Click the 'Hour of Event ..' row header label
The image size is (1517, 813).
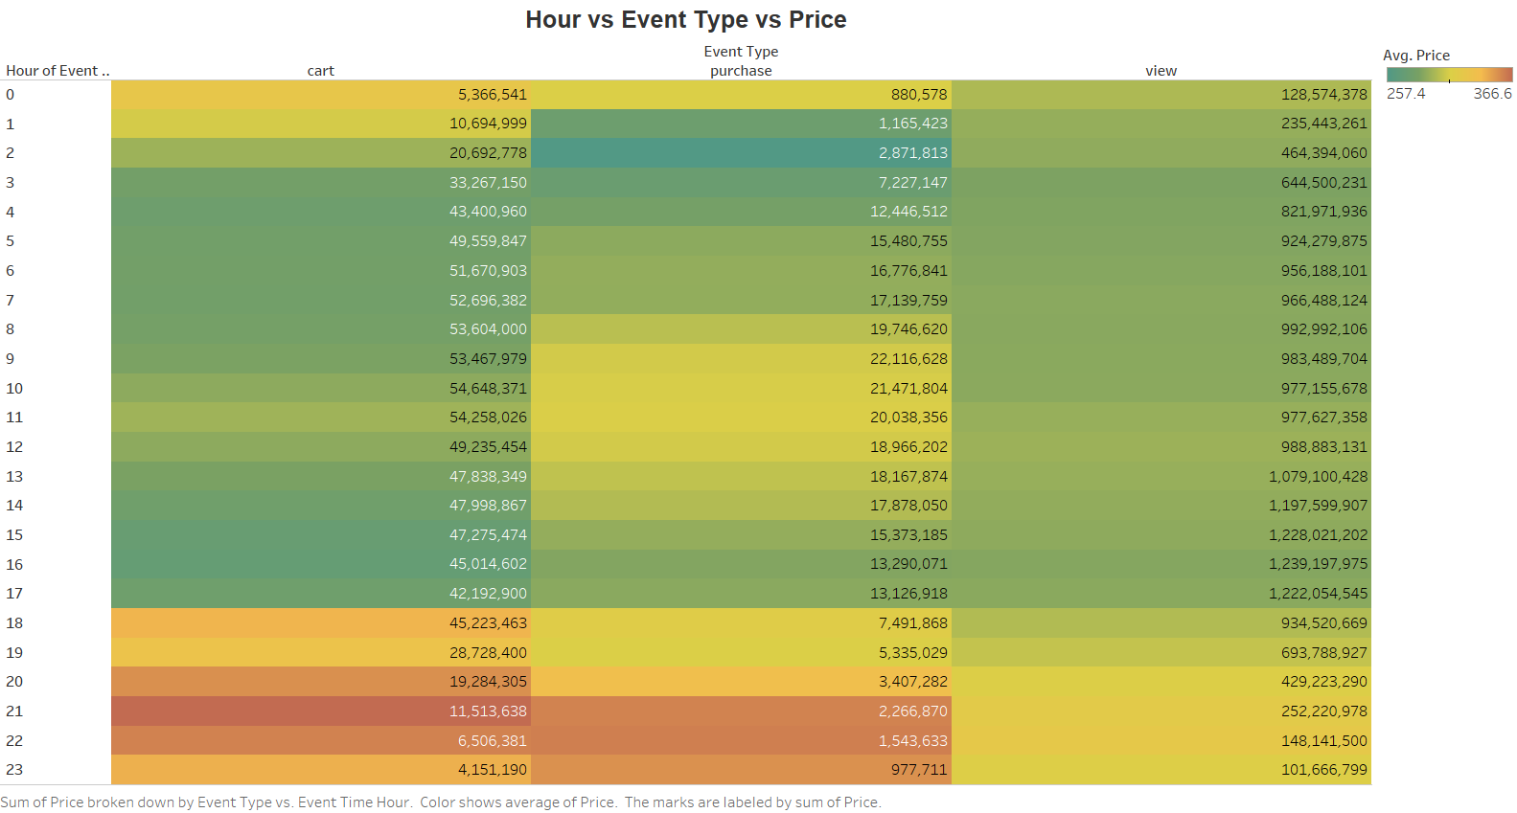coord(57,71)
